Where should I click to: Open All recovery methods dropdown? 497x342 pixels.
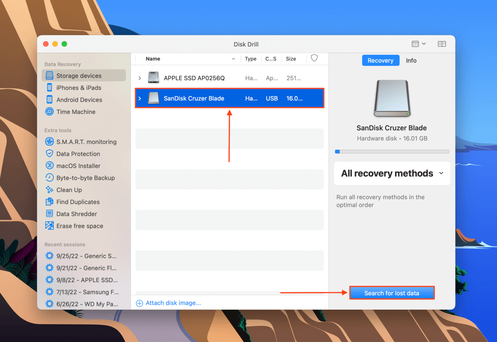click(392, 173)
